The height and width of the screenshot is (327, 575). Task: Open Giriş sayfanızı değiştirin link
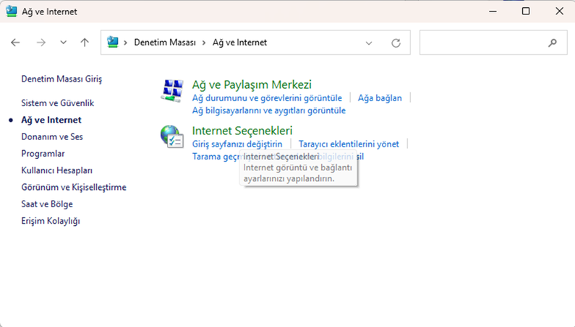tap(237, 144)
